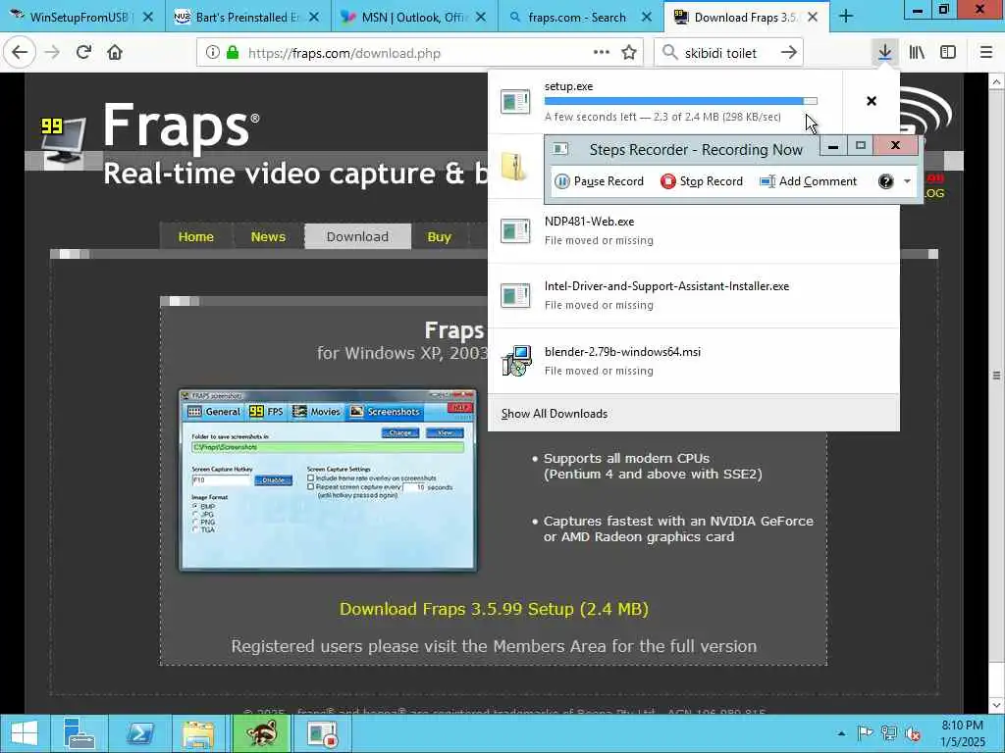Close the fraps.com Search tab

[647, 18]
